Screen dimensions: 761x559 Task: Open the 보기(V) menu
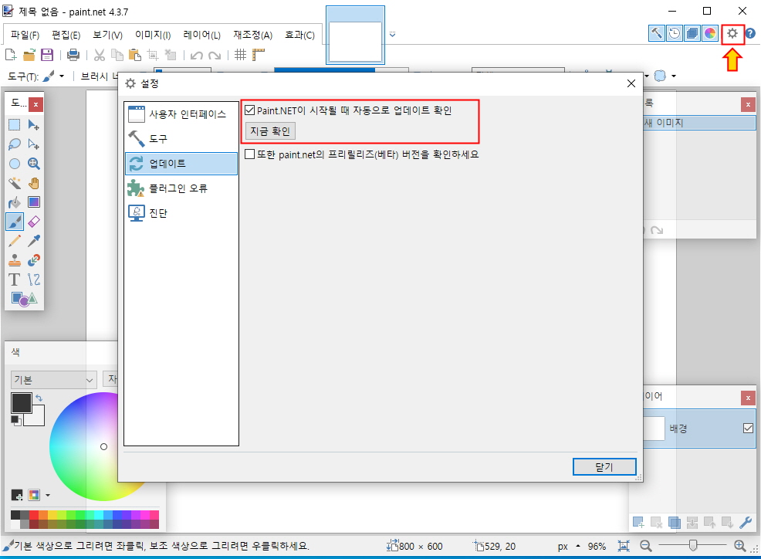(x=107, y=35)
